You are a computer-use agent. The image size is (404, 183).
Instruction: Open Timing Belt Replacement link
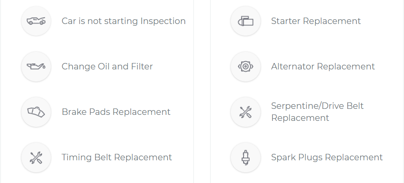[117, 157]
